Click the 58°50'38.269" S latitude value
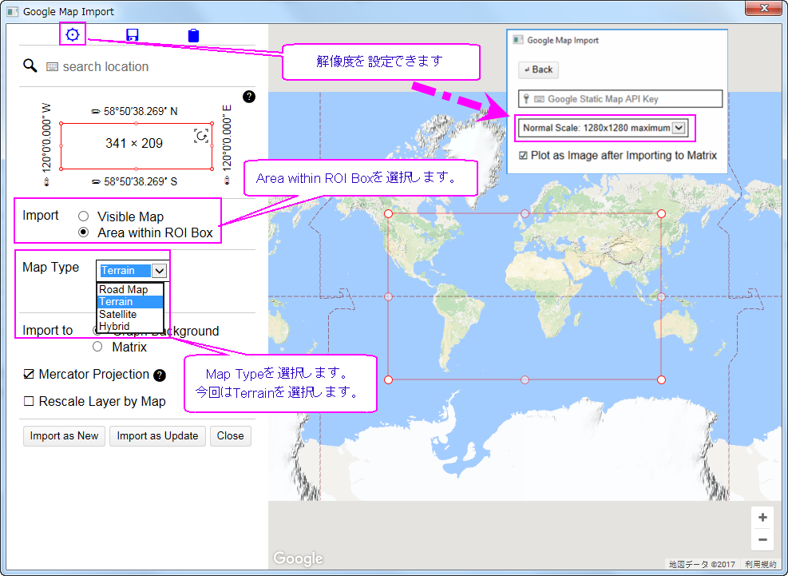Screen dimensions: 788x576 (x=141, y=182)
